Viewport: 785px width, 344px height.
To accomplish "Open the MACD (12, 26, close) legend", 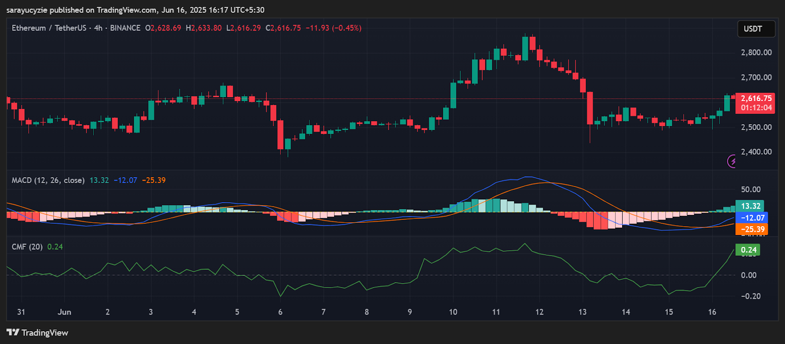I will coord(48,181).
